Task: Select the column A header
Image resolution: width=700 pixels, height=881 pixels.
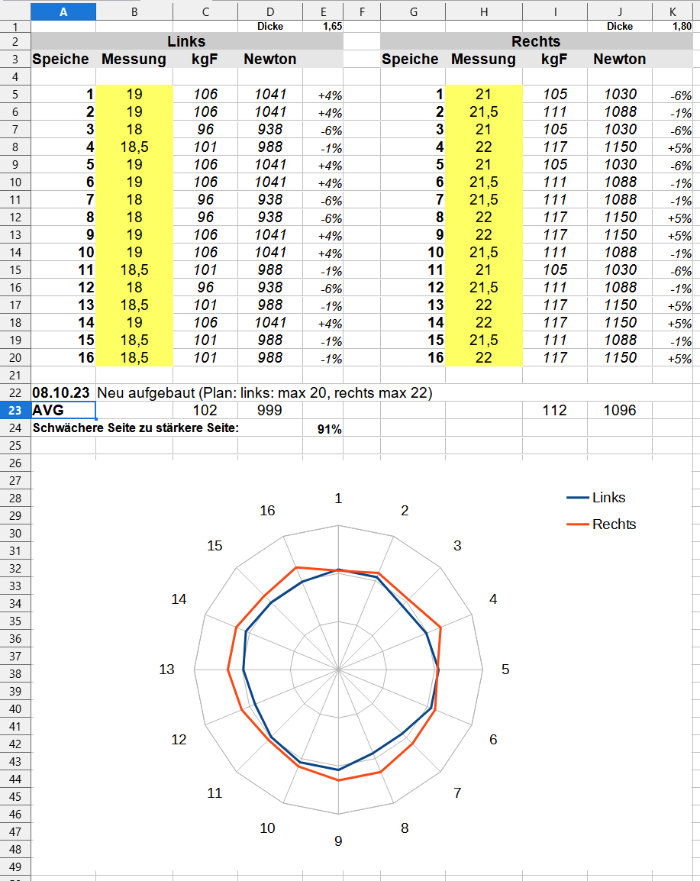Action: 63,11
